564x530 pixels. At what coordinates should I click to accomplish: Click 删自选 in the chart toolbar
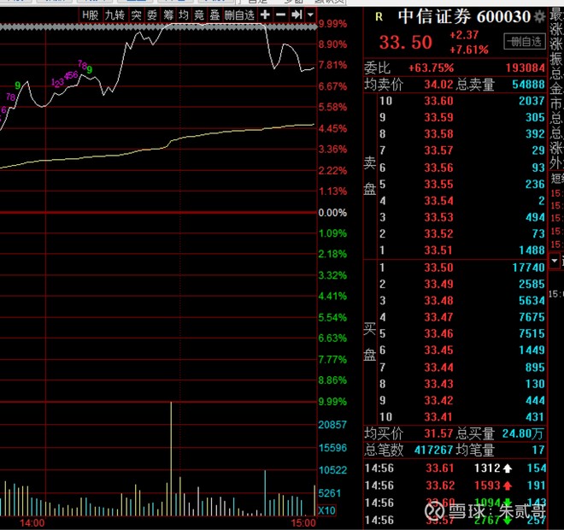239,15
